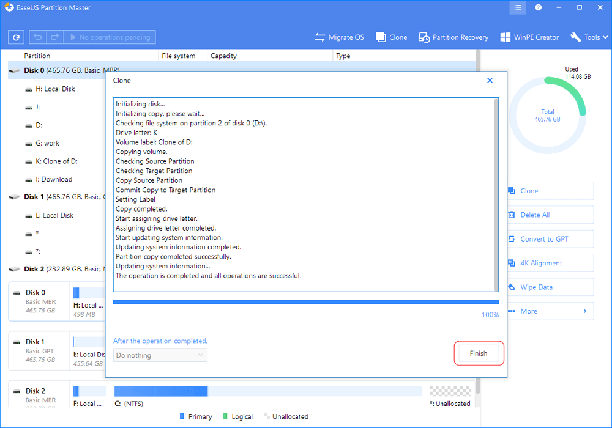
Task: Click the disk usage donut chart
Action: (548, 116)
